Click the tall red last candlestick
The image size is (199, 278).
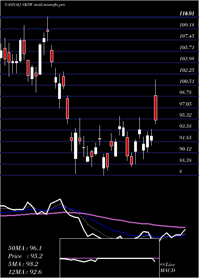pos(156,108)
